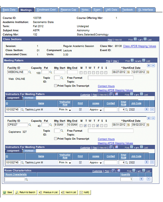Open the Reserve Cap tab
This screenshot has height=202, width=163.
click(x=69, y=10)
